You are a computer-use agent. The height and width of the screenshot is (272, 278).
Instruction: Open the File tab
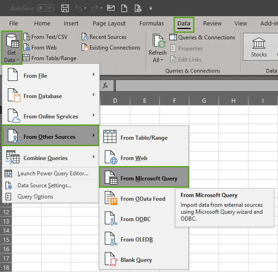coord(13,24)
